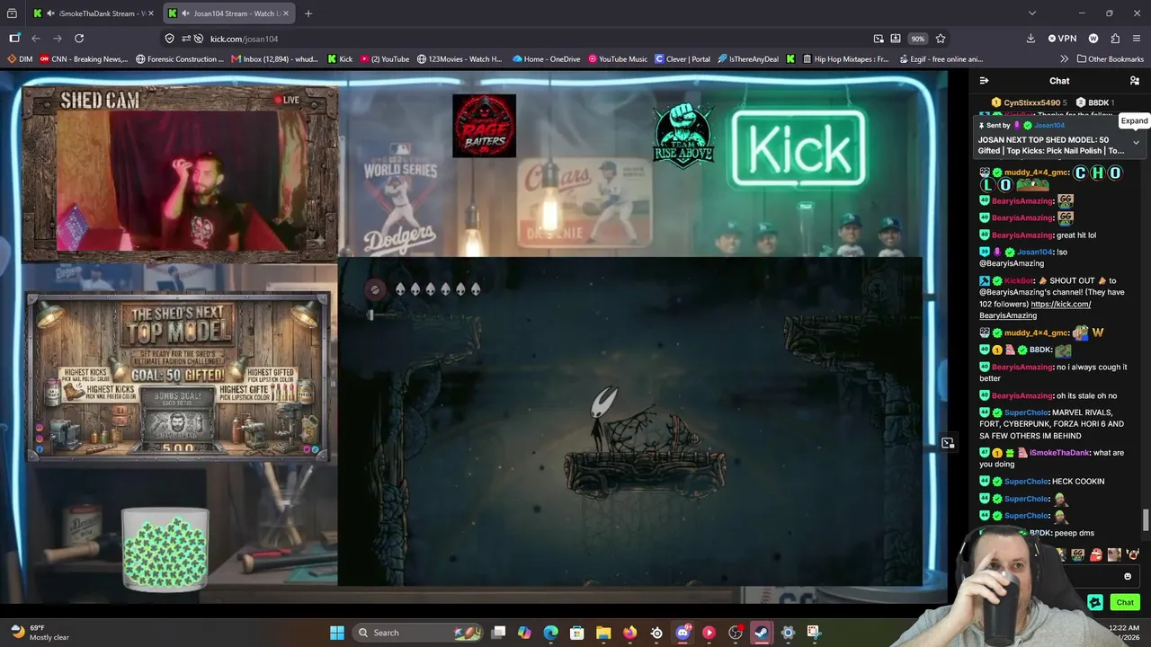Open File Explorer from the taskbar
The image size is (1151, 647).
(x=603, y=633)
